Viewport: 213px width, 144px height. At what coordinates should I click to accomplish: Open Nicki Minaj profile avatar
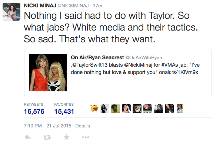(11, 12)
